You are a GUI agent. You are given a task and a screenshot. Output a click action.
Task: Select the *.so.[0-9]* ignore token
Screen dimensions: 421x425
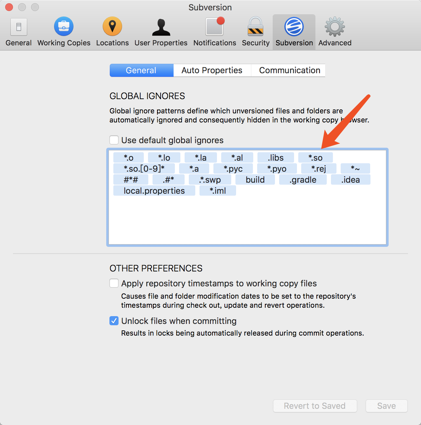point(144,168)
